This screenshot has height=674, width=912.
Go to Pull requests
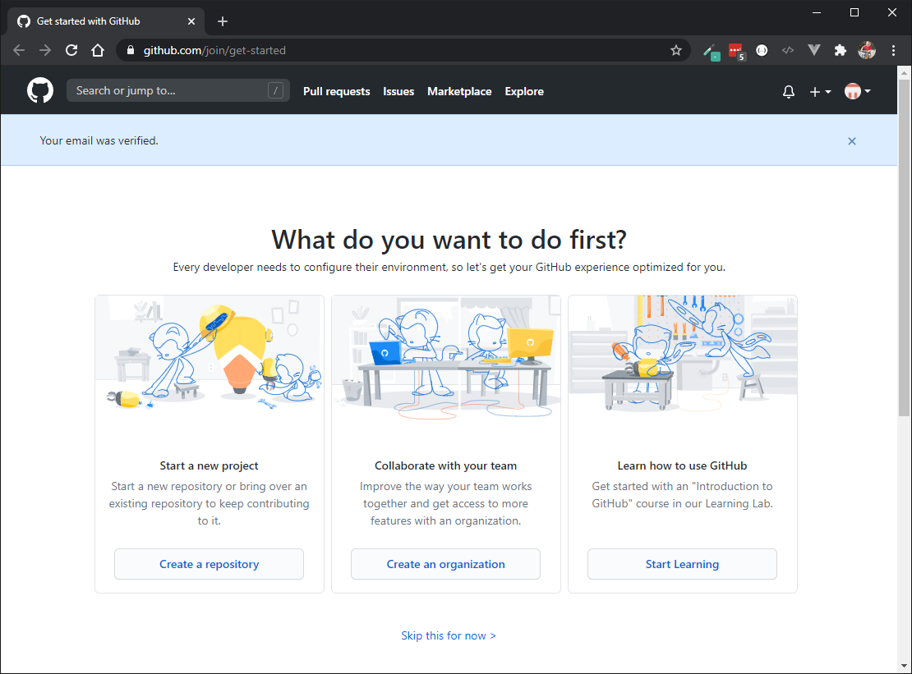pyautogui.click(x=336, y=91)
